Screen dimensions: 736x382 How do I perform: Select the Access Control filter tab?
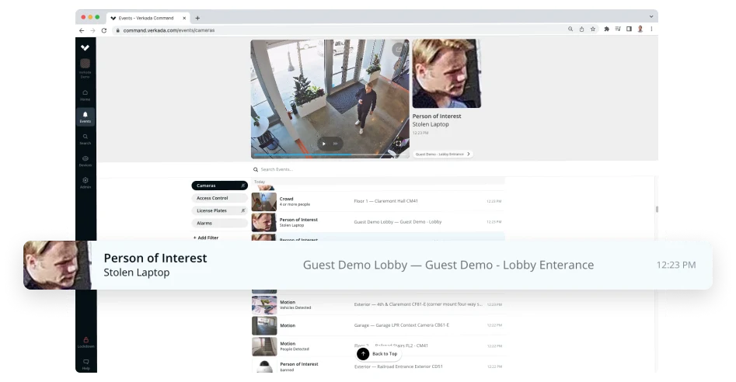pos(219,198)
